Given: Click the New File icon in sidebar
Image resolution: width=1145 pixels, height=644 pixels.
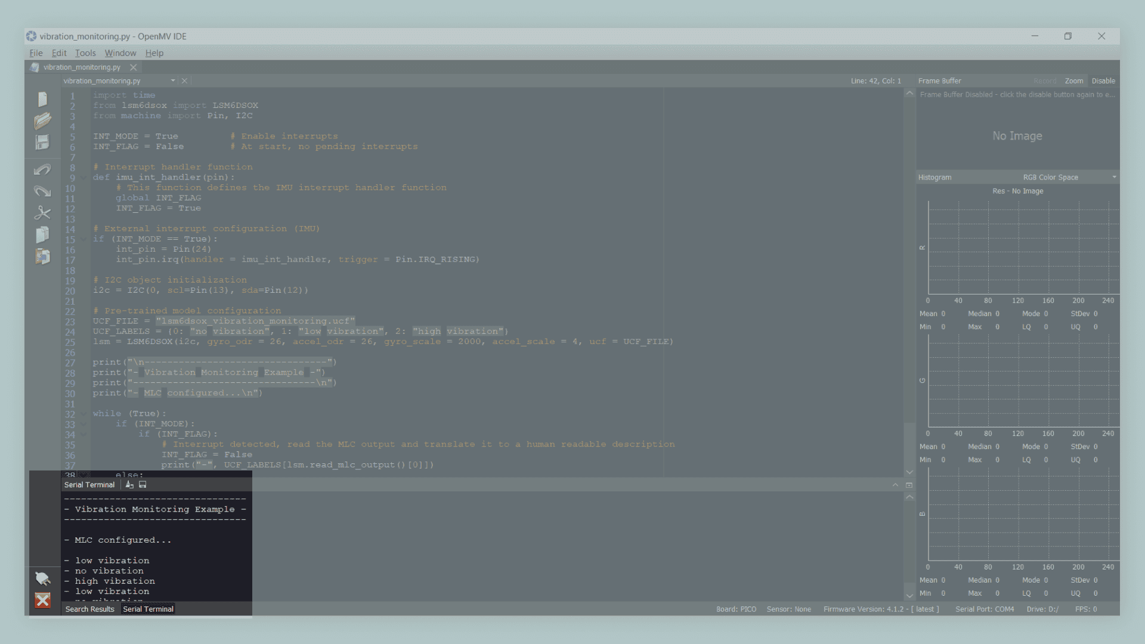Looking at the screenshot, I should [42, 99].
